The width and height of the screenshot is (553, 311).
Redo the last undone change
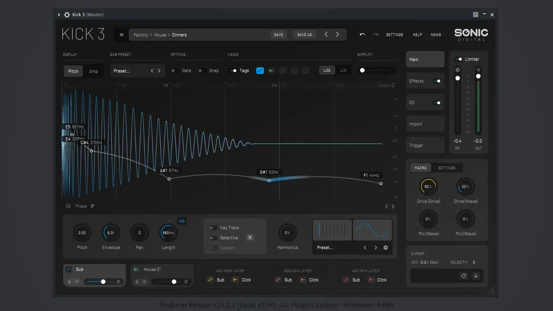point(376,35)
